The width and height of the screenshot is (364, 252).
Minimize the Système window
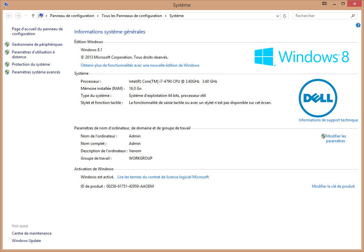click(334, 4)
